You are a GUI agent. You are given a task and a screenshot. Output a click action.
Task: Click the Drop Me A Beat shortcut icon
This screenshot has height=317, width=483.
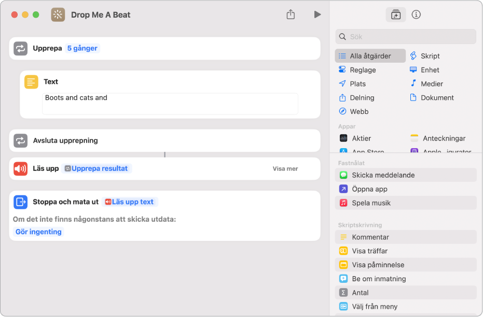58,15
